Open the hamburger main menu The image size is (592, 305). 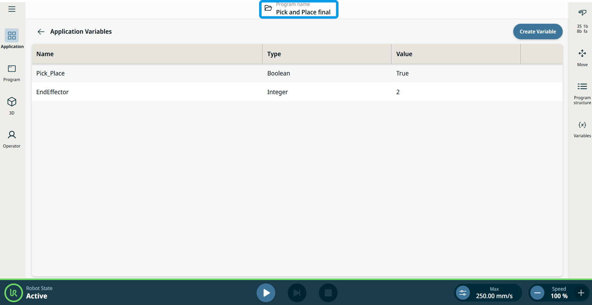click(12, 9)
